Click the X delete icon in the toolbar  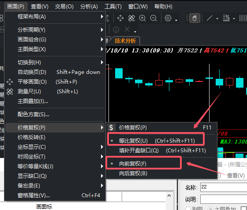click(127, 29)
